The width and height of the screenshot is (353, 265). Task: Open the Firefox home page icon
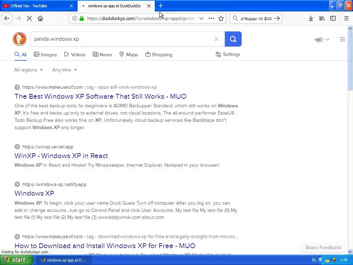[x=40, y=18]
